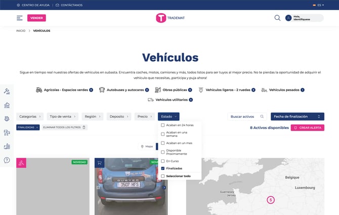Click the Mapa pin icon
Image resolution: width=339 pixels, height=215 pixels.
[142, 147]
